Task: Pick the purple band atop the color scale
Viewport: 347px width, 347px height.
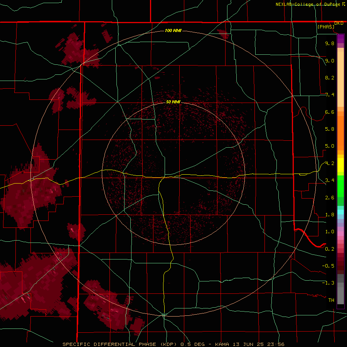Action: pyautogui.click(x=340, y=39)
